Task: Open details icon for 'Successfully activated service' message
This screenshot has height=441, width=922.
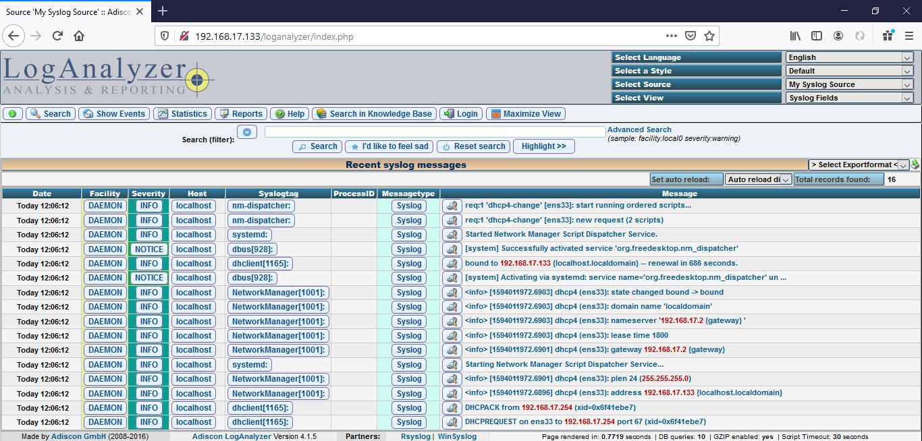Action: point(452,249)
